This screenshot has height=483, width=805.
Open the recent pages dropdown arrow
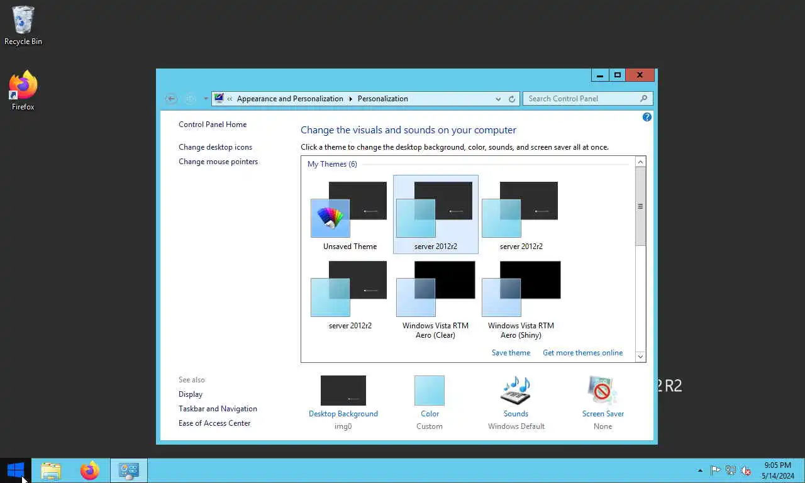click(x=205, y=99)
